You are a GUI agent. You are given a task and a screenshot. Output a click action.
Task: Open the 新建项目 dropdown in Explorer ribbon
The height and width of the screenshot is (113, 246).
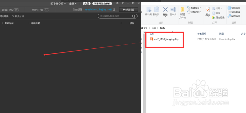[194, 8]
